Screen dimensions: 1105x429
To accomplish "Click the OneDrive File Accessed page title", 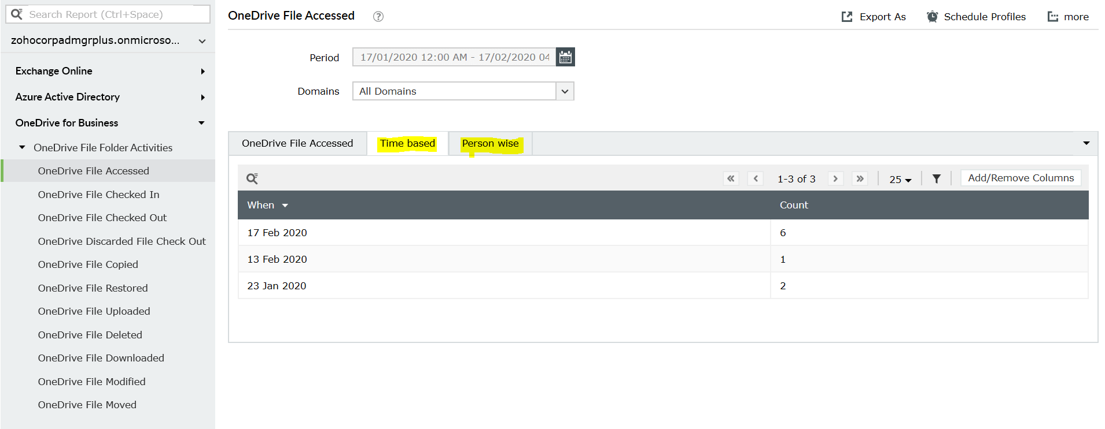I will [x=291, y=16].
